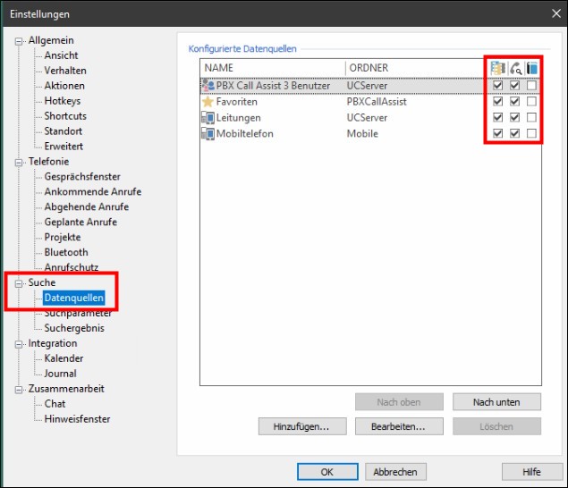Uncheck first checkbox in Favoriten row

[x=498, y=102]
